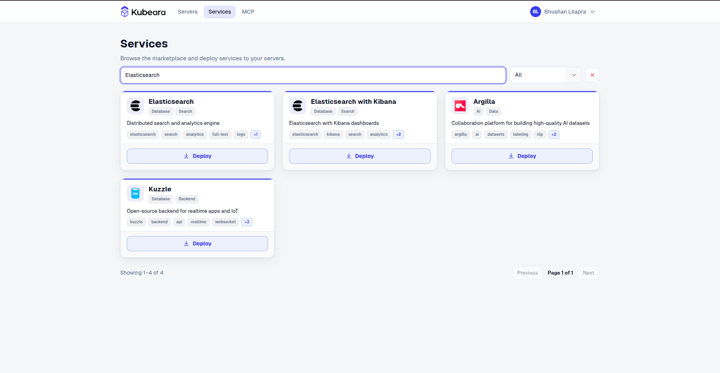Click the websocket tag

[226, 222]
